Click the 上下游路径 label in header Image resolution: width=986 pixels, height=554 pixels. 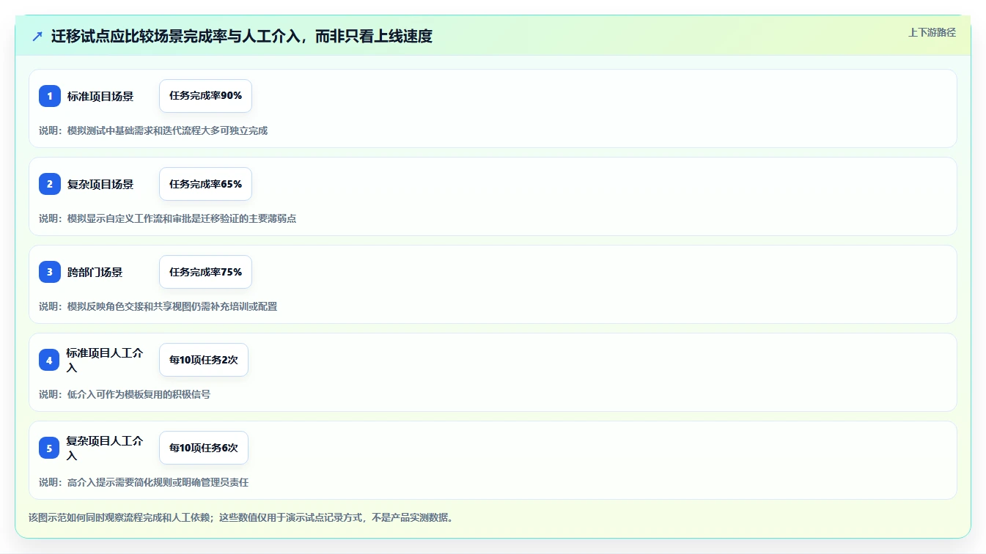coord(932,32)
